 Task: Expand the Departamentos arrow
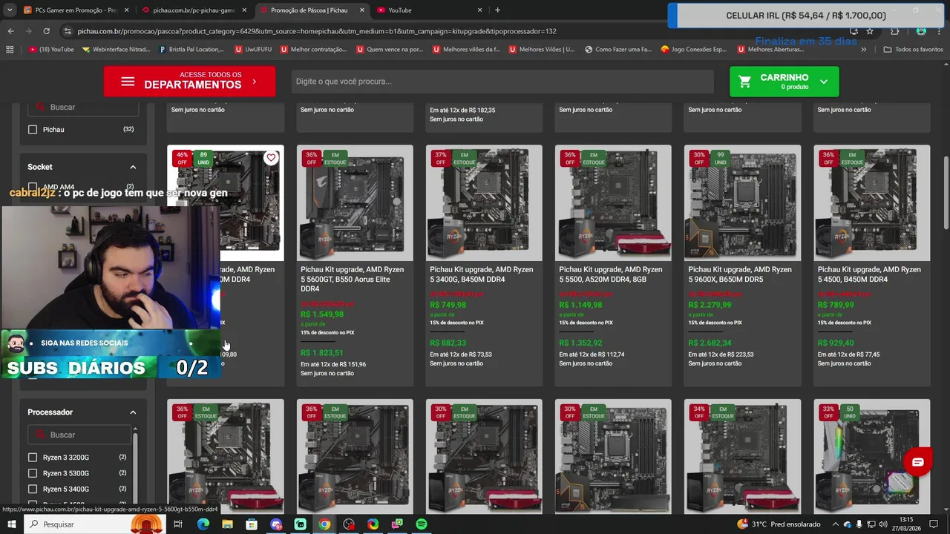point(255,82)
